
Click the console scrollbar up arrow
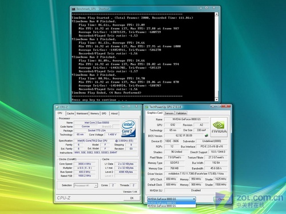(216, 14)
